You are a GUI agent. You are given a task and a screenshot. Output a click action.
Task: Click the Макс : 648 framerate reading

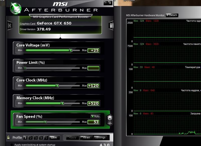point(149,90)
